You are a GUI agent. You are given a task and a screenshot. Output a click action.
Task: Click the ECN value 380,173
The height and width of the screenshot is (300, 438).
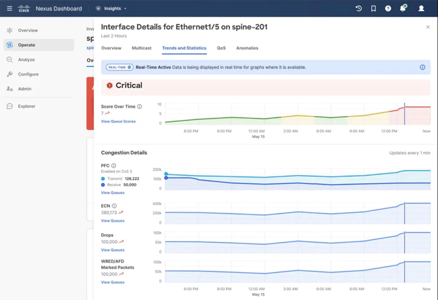(x=109, y=213)
